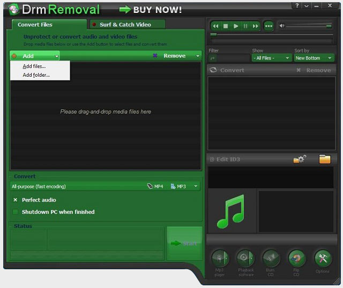Click the help question mark button

[x=297, y=5]
